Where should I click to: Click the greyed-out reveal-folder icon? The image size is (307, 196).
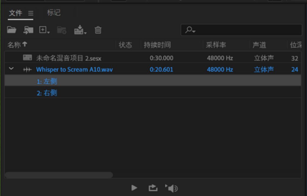coord(62,30)
